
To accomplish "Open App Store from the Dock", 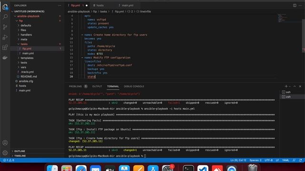I will click(153, 169).
